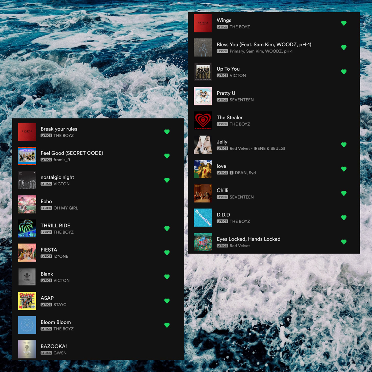
Task: Unlike Bloom Bloom track
Action: click(x=167, y=325)
